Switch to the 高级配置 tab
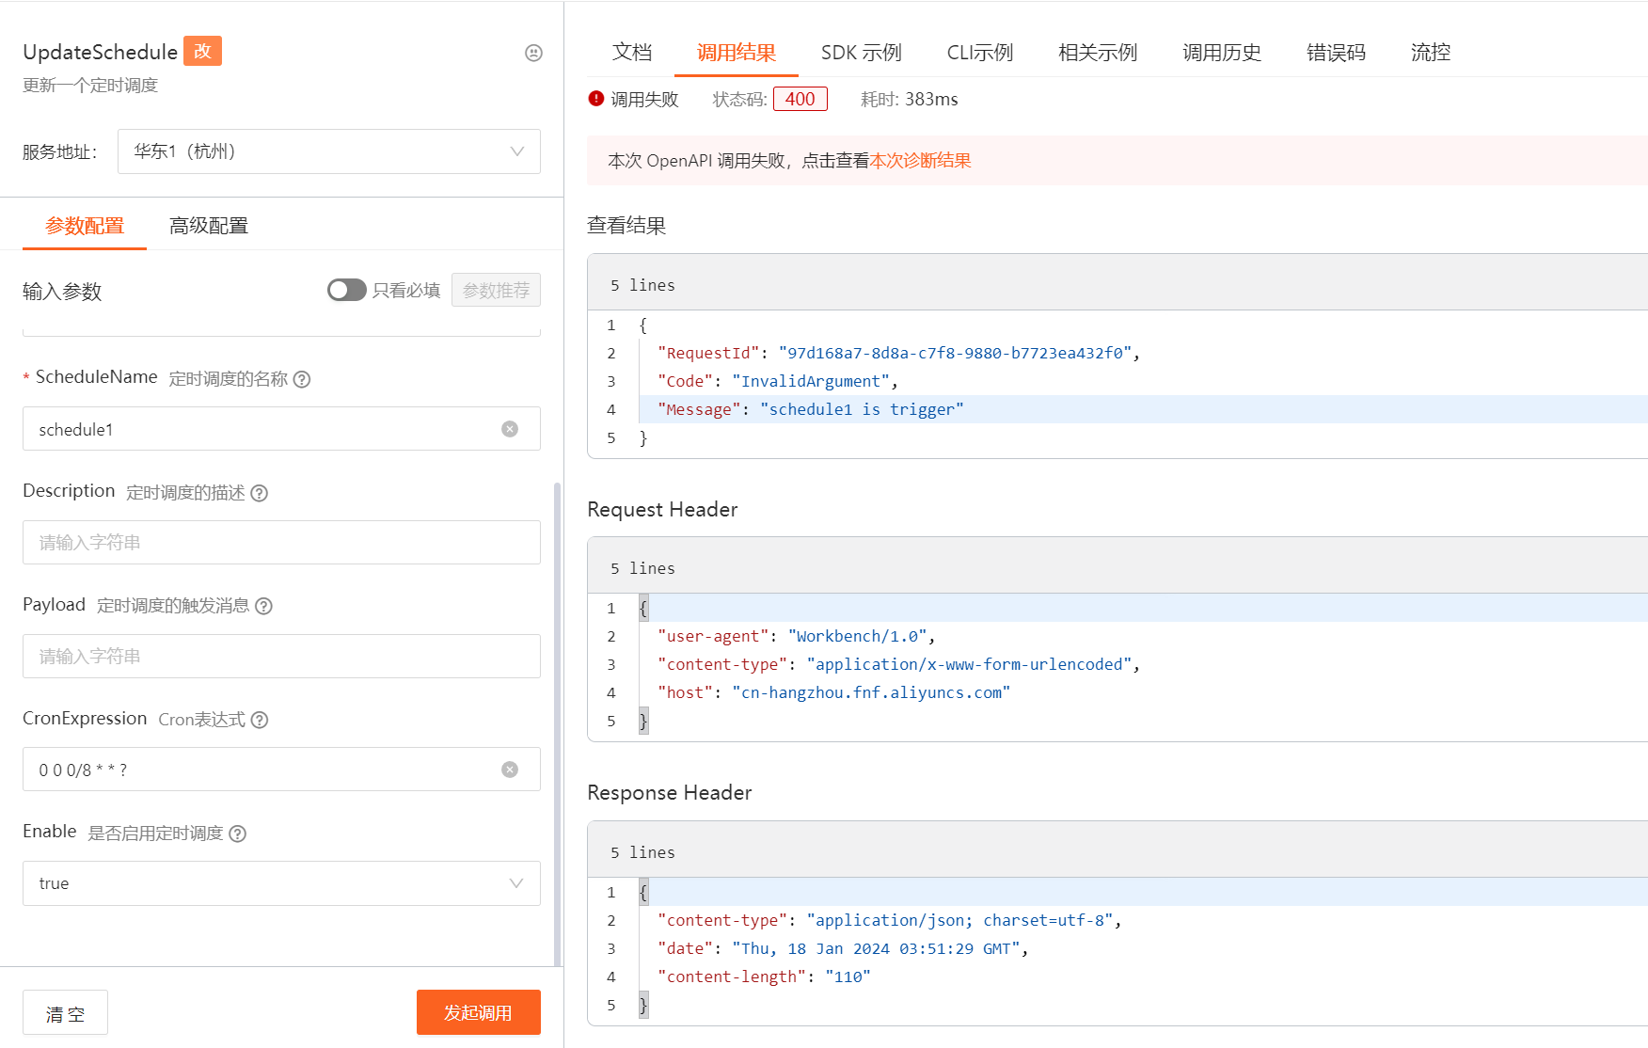Viewport: 1648px width, 1048px height. 209,226
